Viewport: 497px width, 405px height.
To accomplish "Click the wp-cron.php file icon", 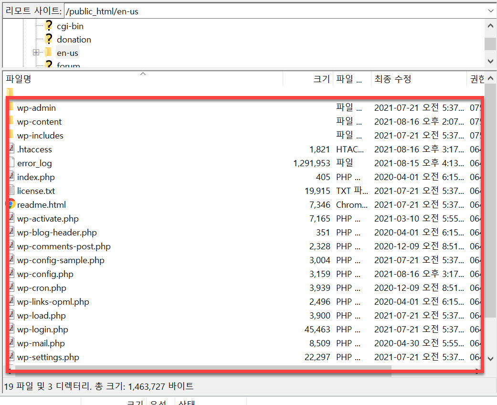I will coord(11,287).
